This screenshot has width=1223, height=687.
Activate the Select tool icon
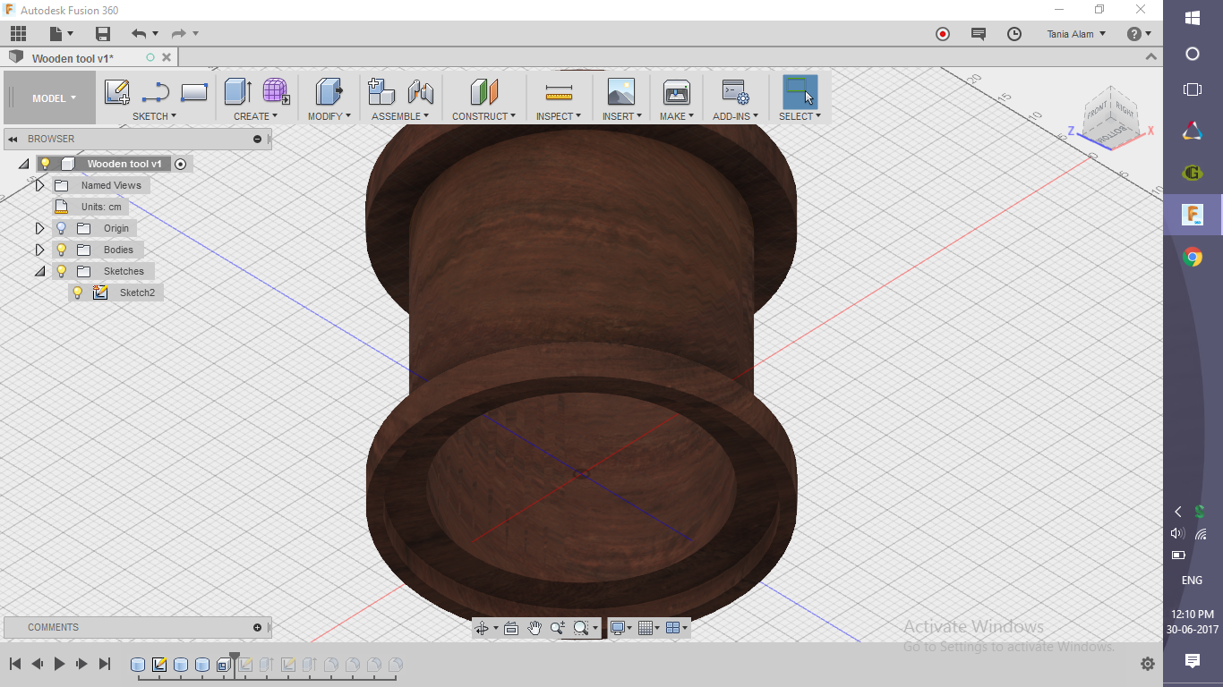tap(800, 92)
